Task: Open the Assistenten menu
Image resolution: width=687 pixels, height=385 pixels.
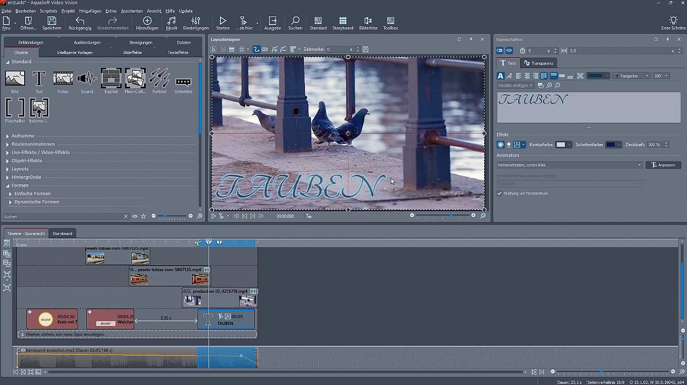Action: (x=132, y=11)
